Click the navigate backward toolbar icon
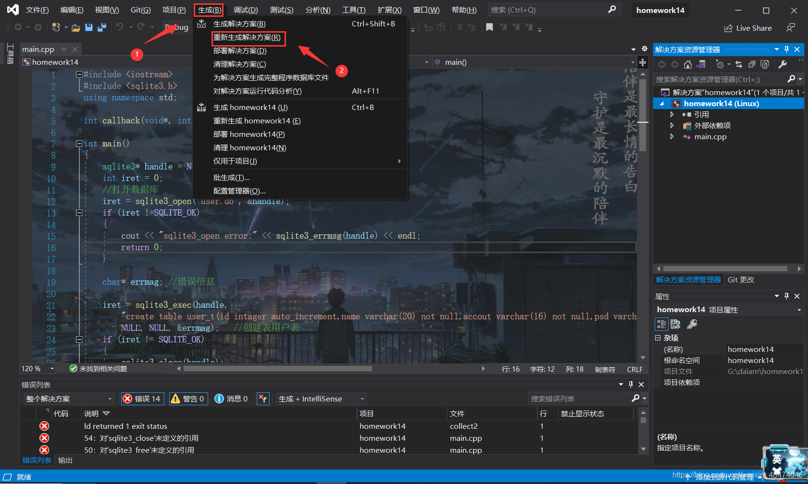The height and width of the screenshot is (484, 808). coord(18,27)
